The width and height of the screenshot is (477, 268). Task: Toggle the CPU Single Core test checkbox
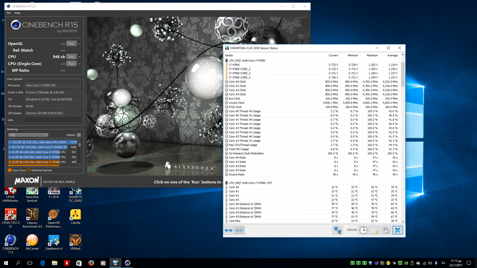(80, 63)
